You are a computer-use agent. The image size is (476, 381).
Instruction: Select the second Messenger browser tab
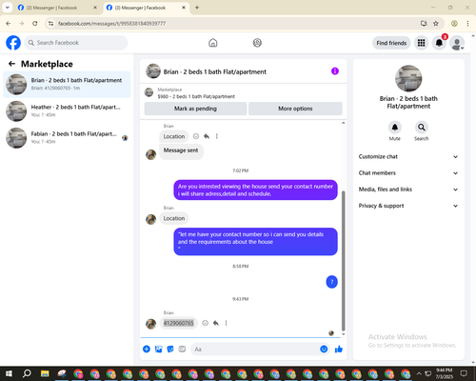146,8
